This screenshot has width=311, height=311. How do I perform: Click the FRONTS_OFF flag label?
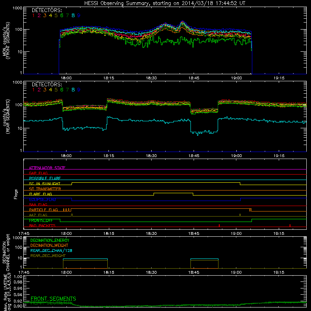[41, 220]
